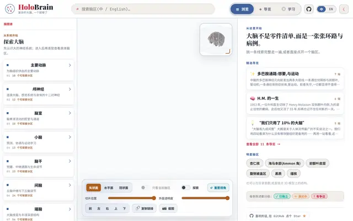Switch language to 中
This screenshot has width=353, height=221.
pyautogui.click(x=322, y=9)
